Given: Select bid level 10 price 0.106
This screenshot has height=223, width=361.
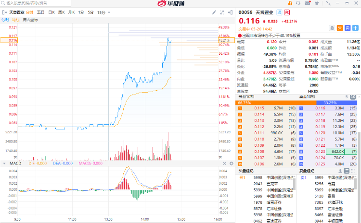Looking at the screenshot, I should (x=259, y=164).
